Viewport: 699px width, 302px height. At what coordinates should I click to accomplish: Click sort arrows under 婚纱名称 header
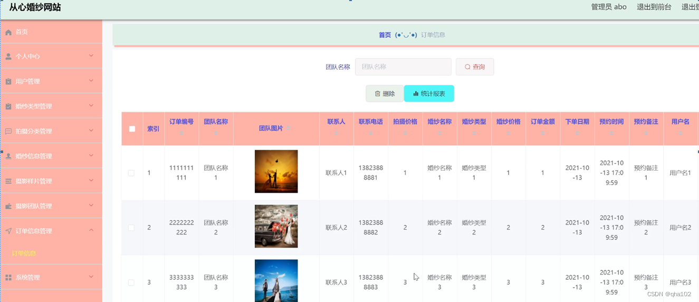(439, 133)
